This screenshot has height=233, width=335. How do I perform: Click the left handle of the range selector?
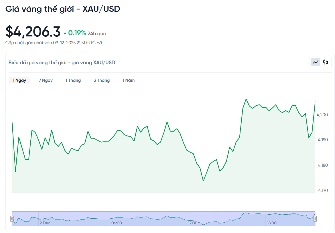pos(12,218)
